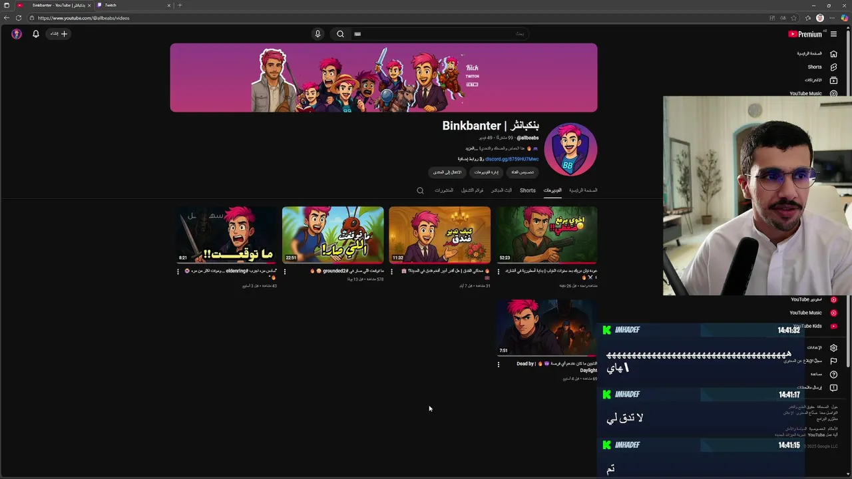Open Settings gear in sidebar

tap(833, 348)
